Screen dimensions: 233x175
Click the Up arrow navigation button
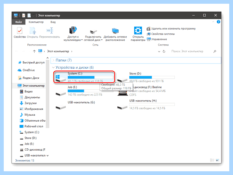point(34,51)
